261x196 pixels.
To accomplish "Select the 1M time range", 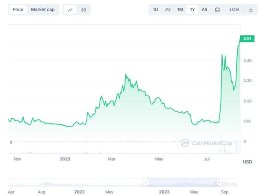I will (180, 9).
